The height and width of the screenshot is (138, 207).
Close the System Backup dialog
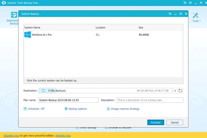click(185, 14)
